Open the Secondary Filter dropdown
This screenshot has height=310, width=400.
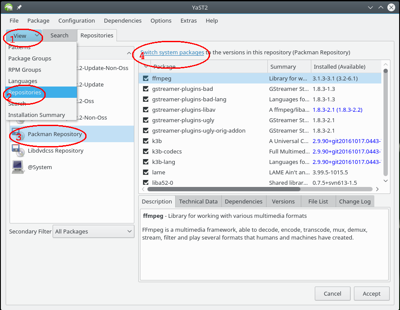[x=93, y=231]
